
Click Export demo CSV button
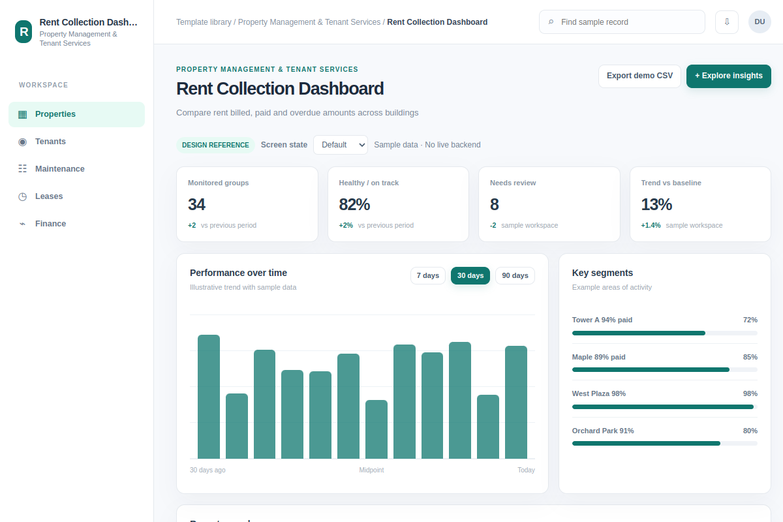tap(639, 76)
